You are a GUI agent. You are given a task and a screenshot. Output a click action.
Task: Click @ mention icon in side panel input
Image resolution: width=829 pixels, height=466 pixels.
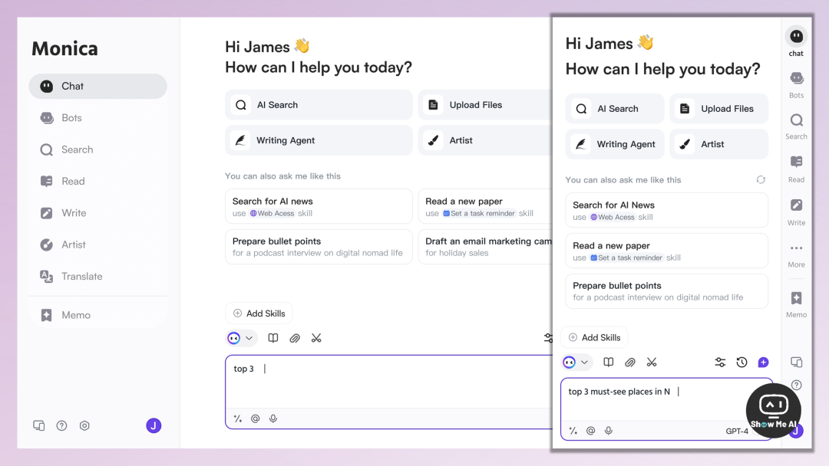pos(590,431)
